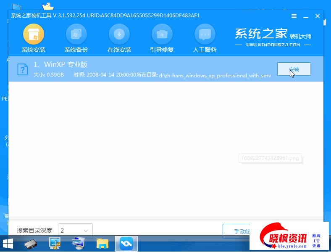The width and height of the screenshot is (331, 252).
Task: Click the memory chip taskbar icon
Action: coord(32,244)
